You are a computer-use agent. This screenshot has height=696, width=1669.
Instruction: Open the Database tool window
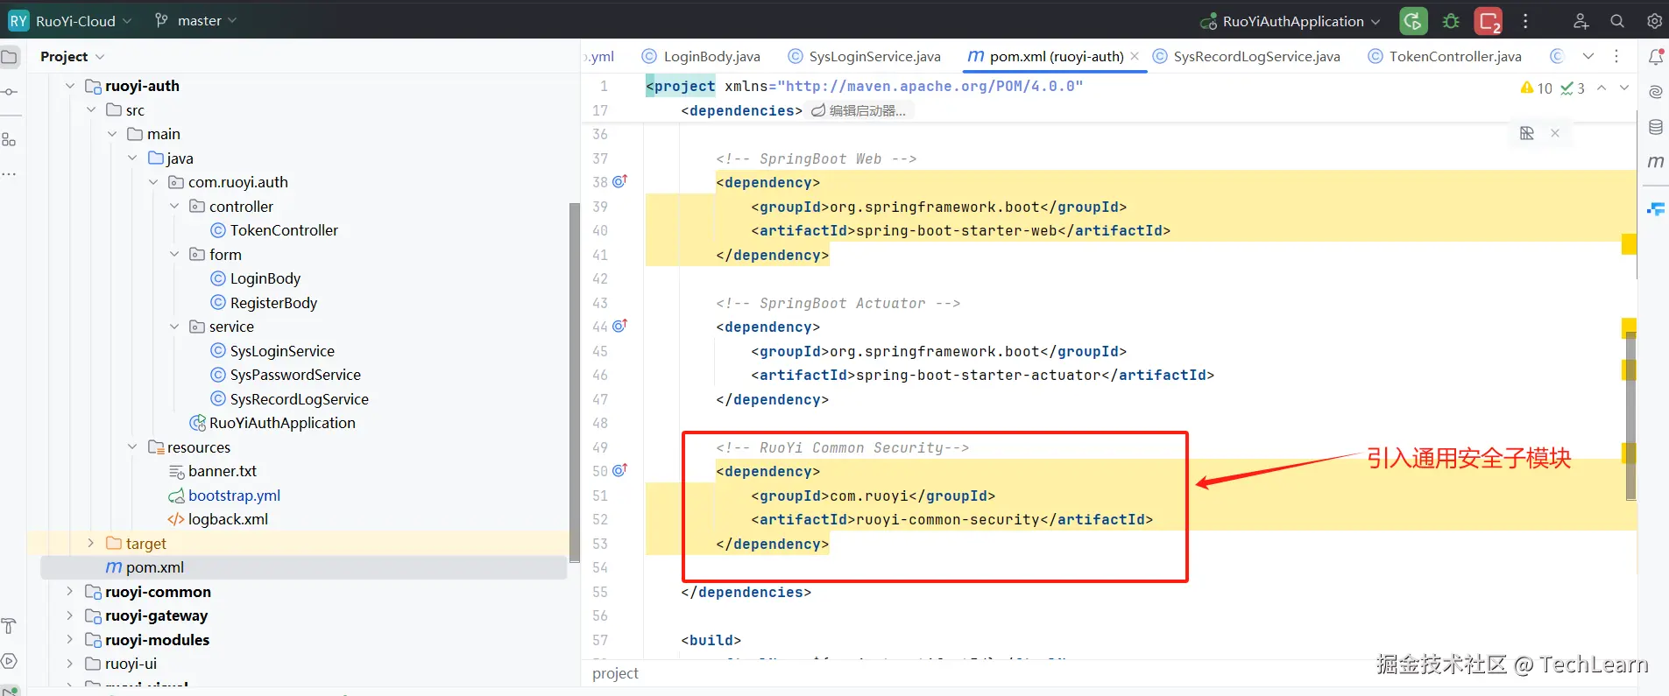(1656, 127)
